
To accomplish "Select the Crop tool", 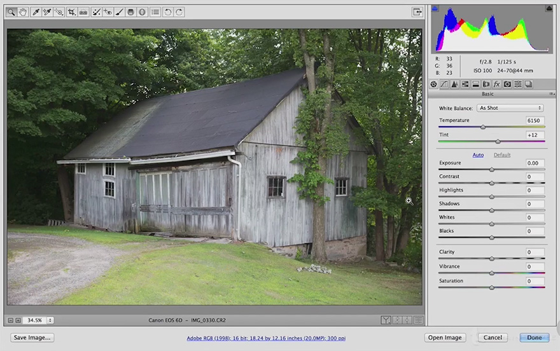I will point(72,12).
